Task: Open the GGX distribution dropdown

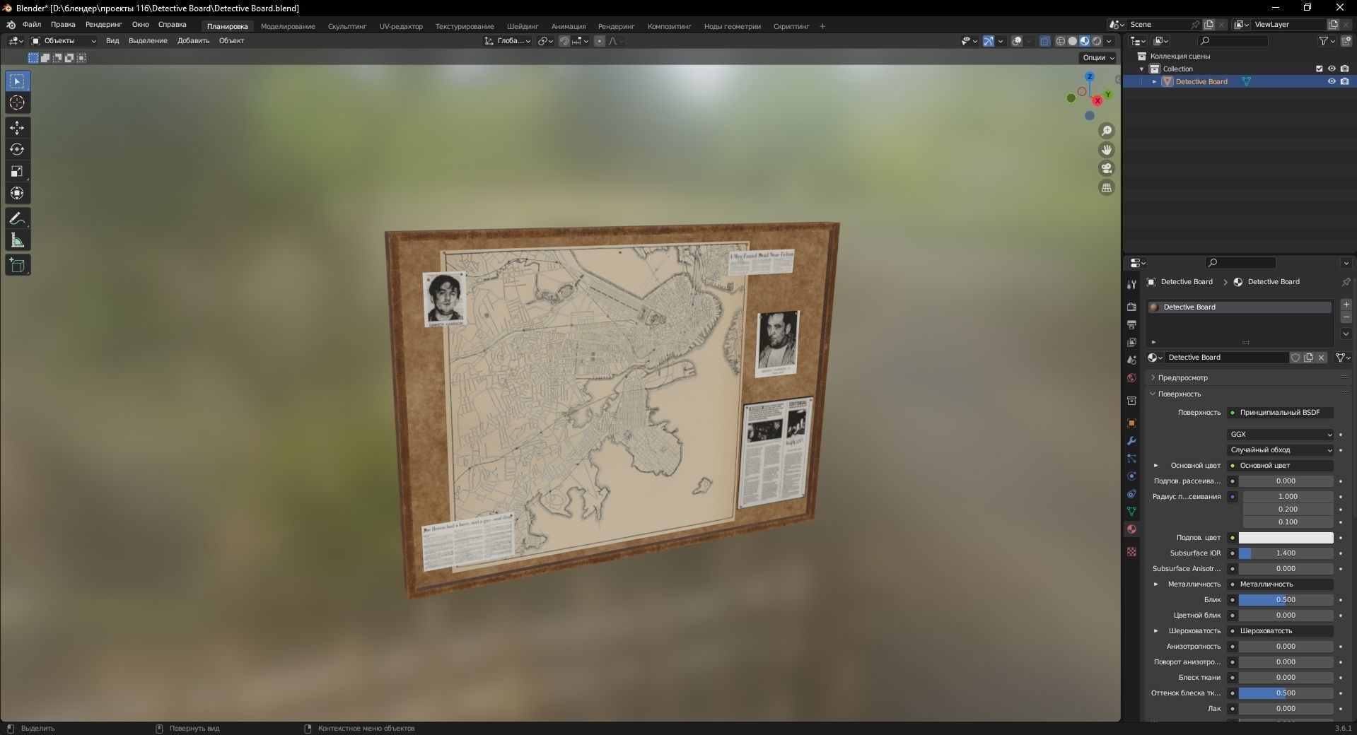Action: [1281, 435]
